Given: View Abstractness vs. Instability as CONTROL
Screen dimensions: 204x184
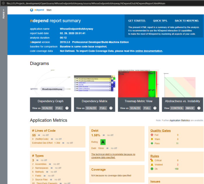Looking at the screenshot, I should pyautogui.click(x=177, y=108).
